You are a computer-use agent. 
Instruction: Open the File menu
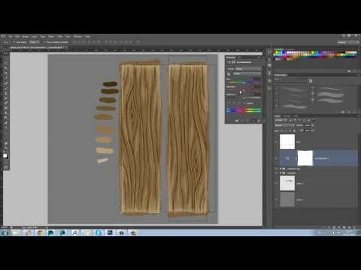pos(11,37)
